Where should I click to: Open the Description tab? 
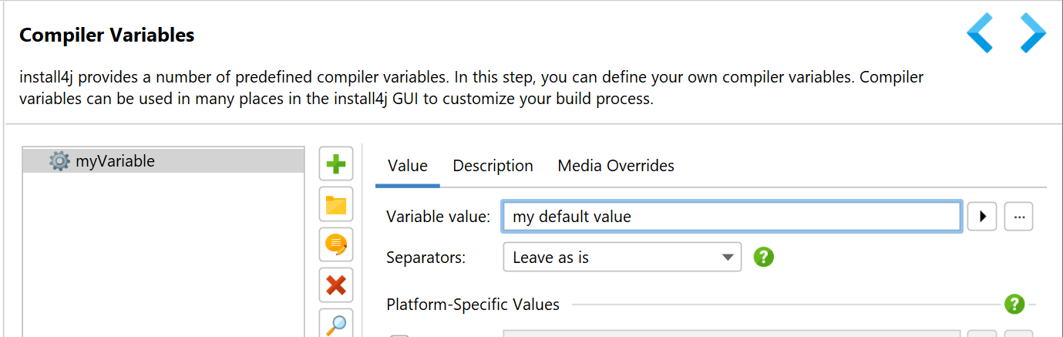493,166
